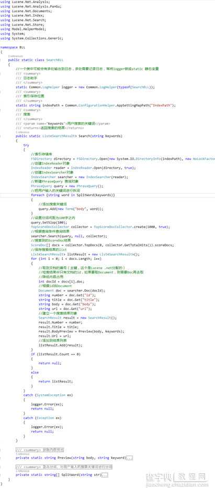Click 'string title = doc.Get("title");' line
This screenshot has width=215, height=488.
click(69, 300)
